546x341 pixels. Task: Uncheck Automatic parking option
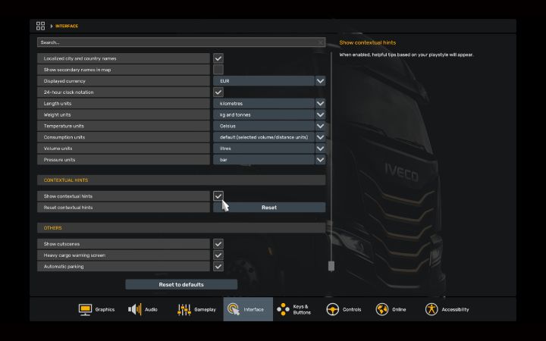218,267
